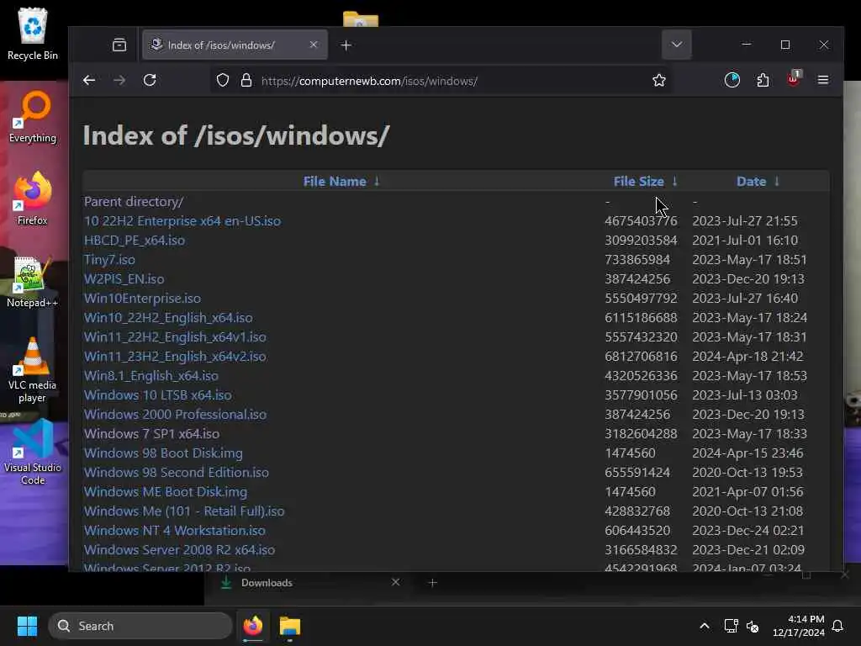The image size is (861, 646).
Task: Download Tiny7.iso
Action: pos(109,259)
